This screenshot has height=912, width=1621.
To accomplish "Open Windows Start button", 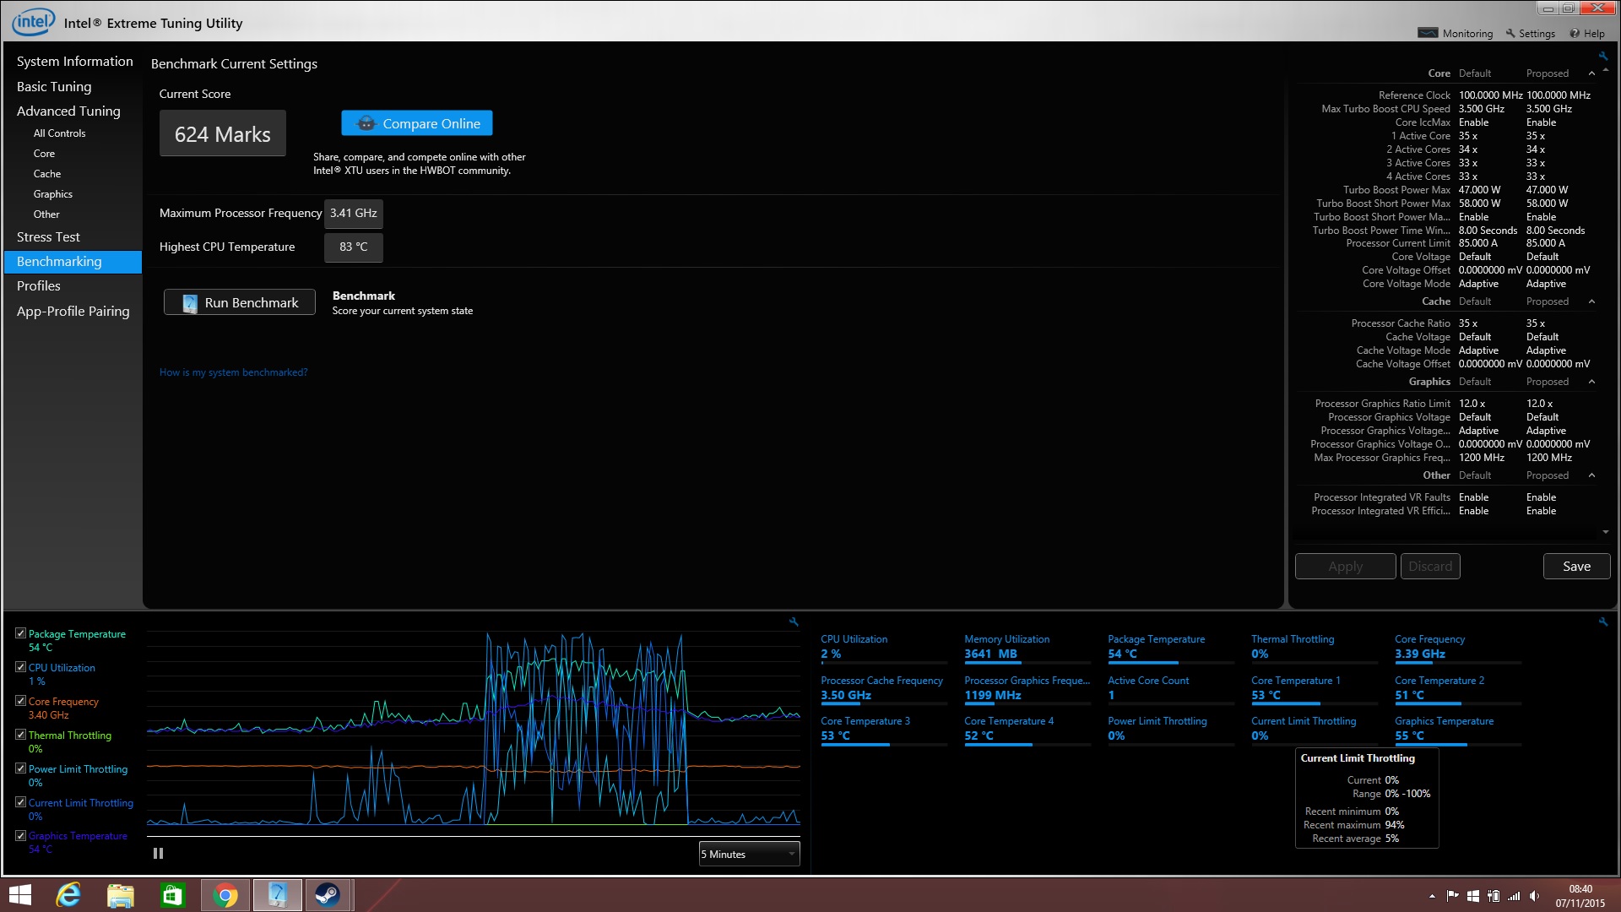I will pyautogui.click(x=19, y=895).
